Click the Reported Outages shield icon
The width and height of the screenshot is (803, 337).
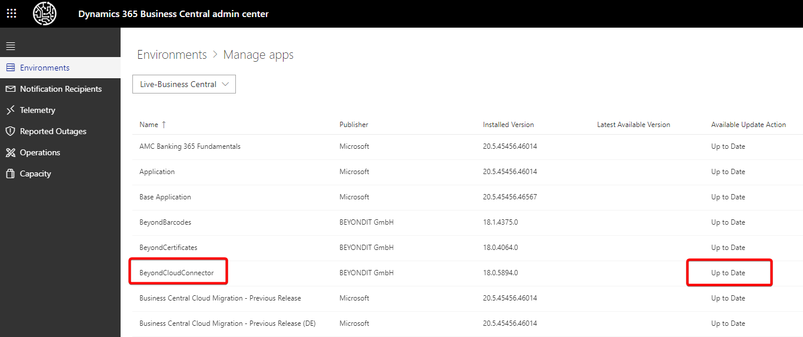10,131
